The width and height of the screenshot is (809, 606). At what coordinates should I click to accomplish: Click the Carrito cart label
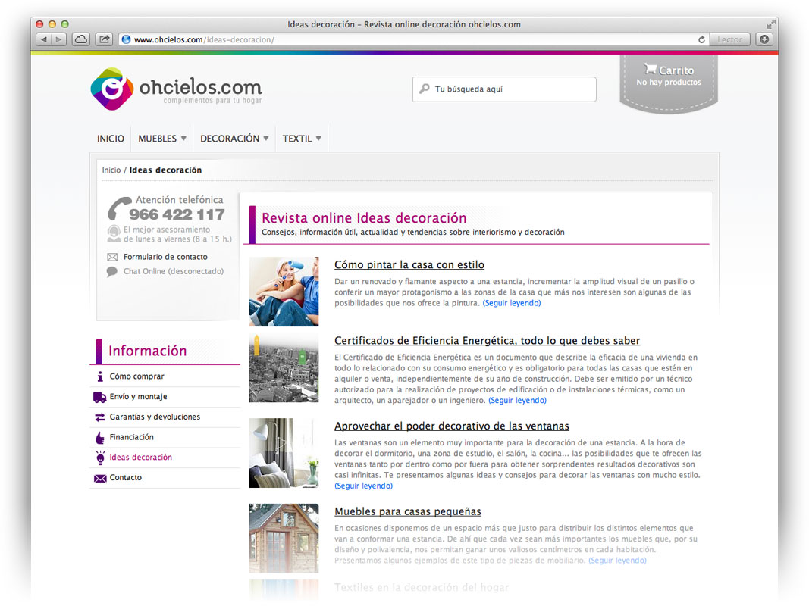click(676, 70)
